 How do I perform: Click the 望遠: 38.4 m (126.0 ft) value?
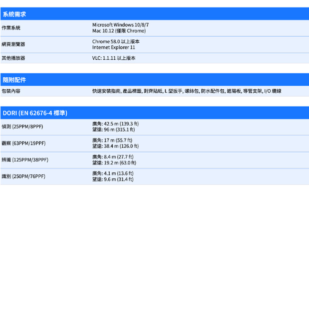click(x=115, y=147)
